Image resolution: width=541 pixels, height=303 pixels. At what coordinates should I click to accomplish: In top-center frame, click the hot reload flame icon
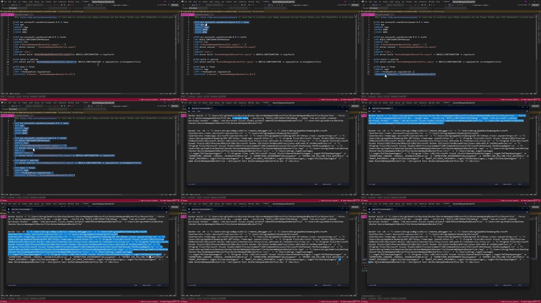click(x=234, y=5)
